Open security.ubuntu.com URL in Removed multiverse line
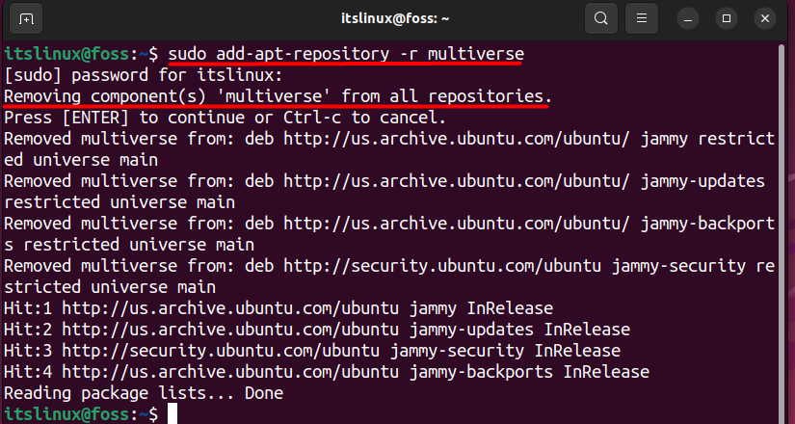The height and width of the screenshot is (424, 795). pyautogui.click(x=442, y=266)
